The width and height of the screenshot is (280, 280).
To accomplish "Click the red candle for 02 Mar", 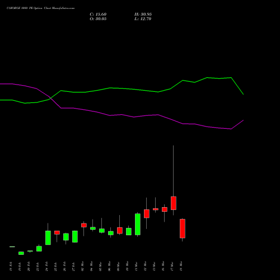I will click(84, 225).
